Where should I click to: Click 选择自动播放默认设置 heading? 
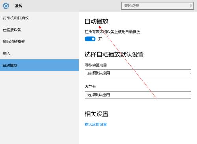[114, 54]
